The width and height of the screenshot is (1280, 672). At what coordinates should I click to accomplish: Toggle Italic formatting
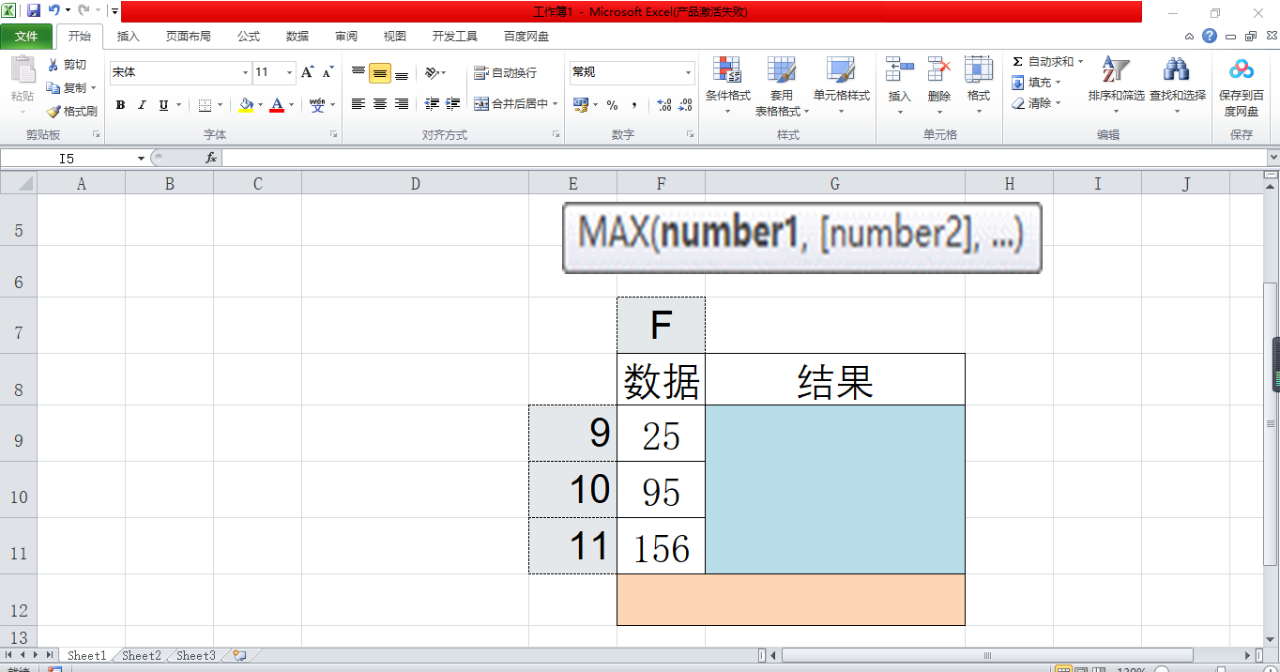click(x=143, y=105)
